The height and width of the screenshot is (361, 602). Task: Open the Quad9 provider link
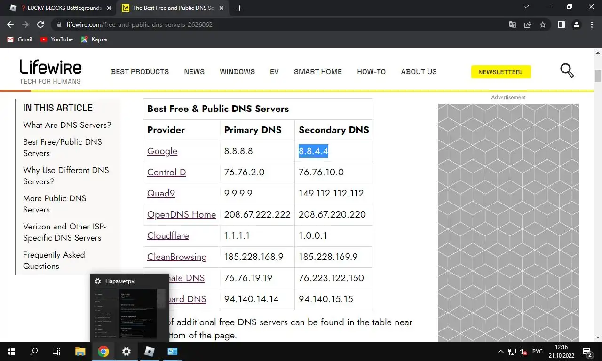coord(161,193)
